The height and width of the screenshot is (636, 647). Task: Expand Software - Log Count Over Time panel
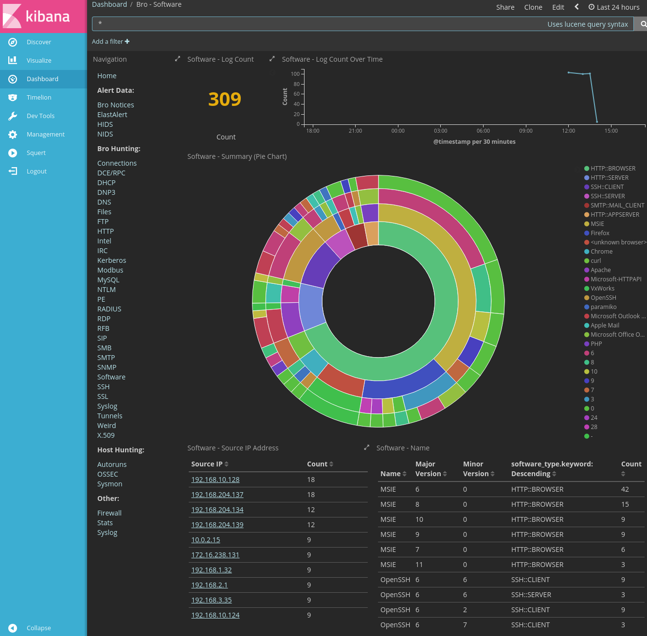(272, 59)
